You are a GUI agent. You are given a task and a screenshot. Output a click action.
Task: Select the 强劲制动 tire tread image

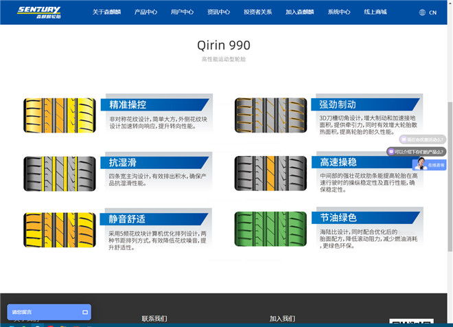coord(270,115)
